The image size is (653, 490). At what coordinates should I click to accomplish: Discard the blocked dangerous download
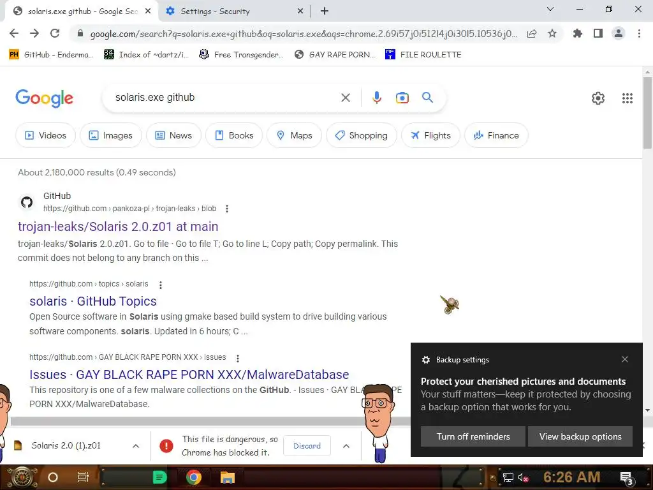pyautogui.click(x=307, y=446)
